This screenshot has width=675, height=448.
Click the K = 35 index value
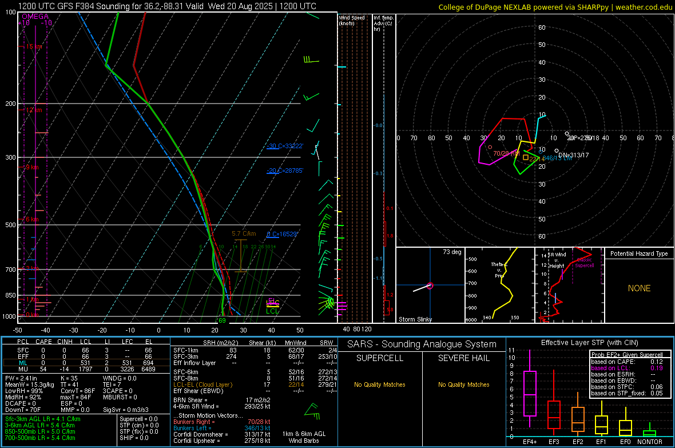click(69, 378)
